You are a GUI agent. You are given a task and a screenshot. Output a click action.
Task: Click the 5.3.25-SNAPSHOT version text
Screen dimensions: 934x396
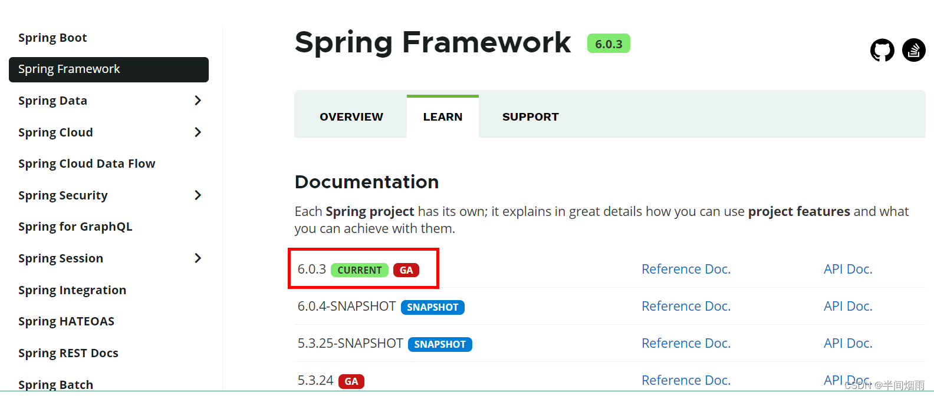350,343
